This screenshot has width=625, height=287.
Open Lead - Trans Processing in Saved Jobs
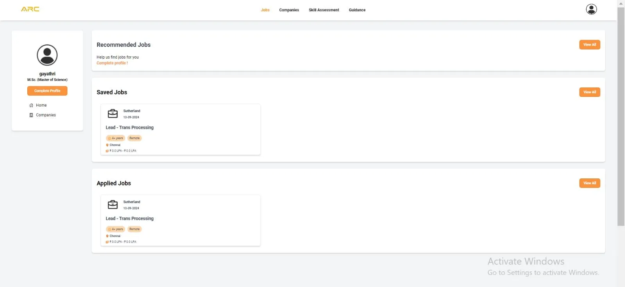pyautogui.click(x=130, y=128)
